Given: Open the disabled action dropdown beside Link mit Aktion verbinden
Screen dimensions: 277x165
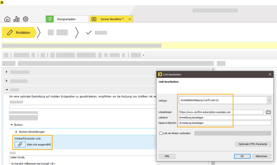Looking at the screenshot, I should point(233,133).
